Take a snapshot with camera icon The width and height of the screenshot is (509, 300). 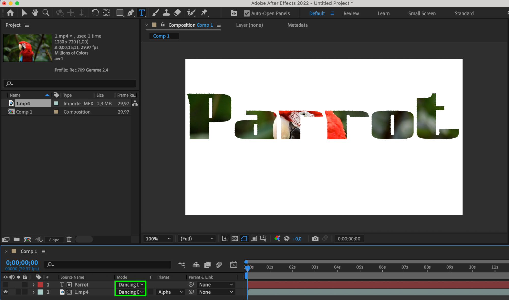[x=315, y=239]
